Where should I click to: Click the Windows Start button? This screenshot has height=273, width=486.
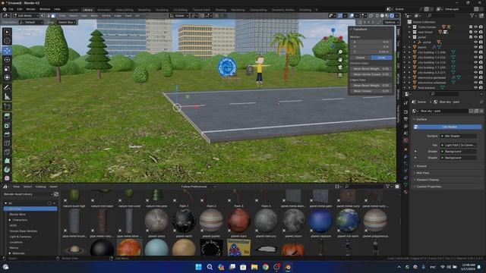[198, 267]
